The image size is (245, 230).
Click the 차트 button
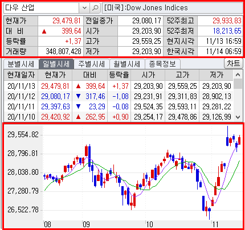click(234, 63)
